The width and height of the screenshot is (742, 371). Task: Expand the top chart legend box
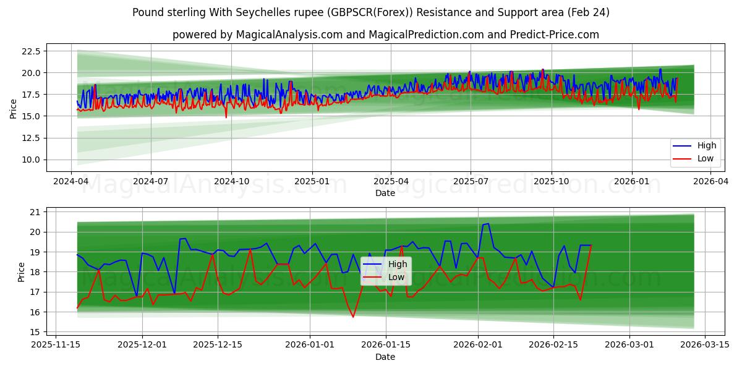[x=696, y=151]
